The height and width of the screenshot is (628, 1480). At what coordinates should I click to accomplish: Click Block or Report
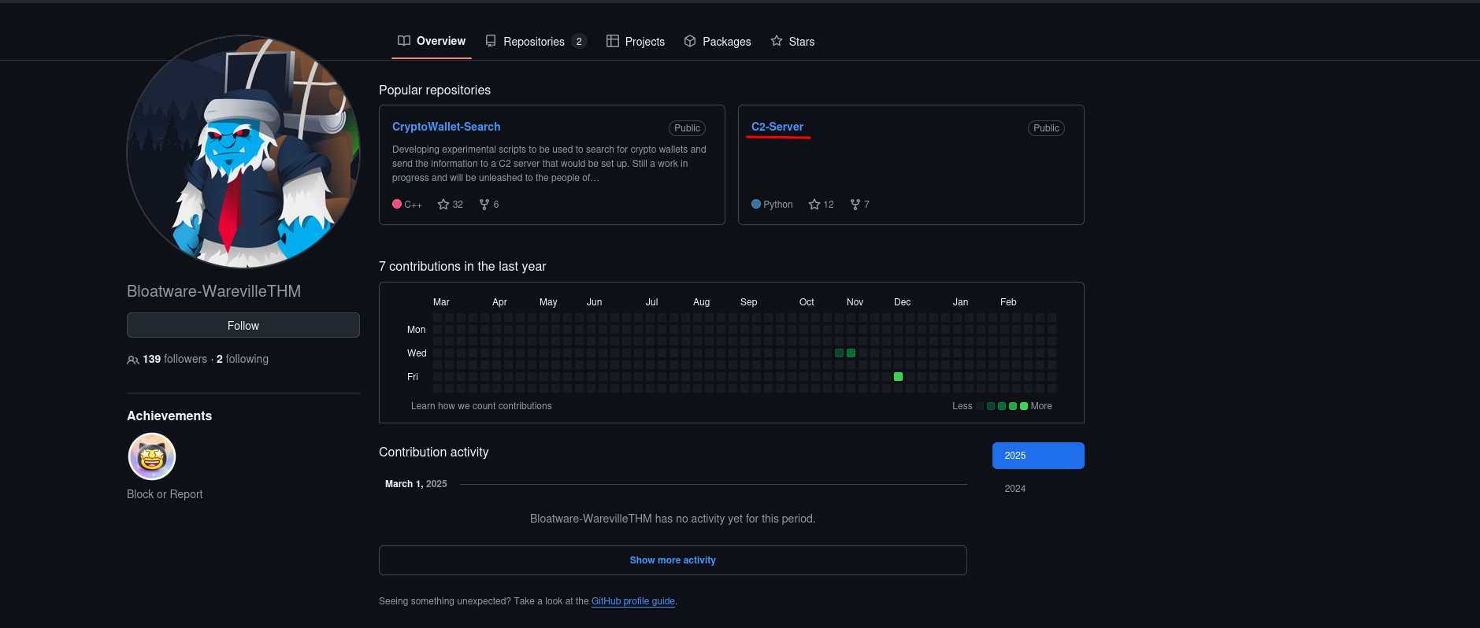(165, 494)
